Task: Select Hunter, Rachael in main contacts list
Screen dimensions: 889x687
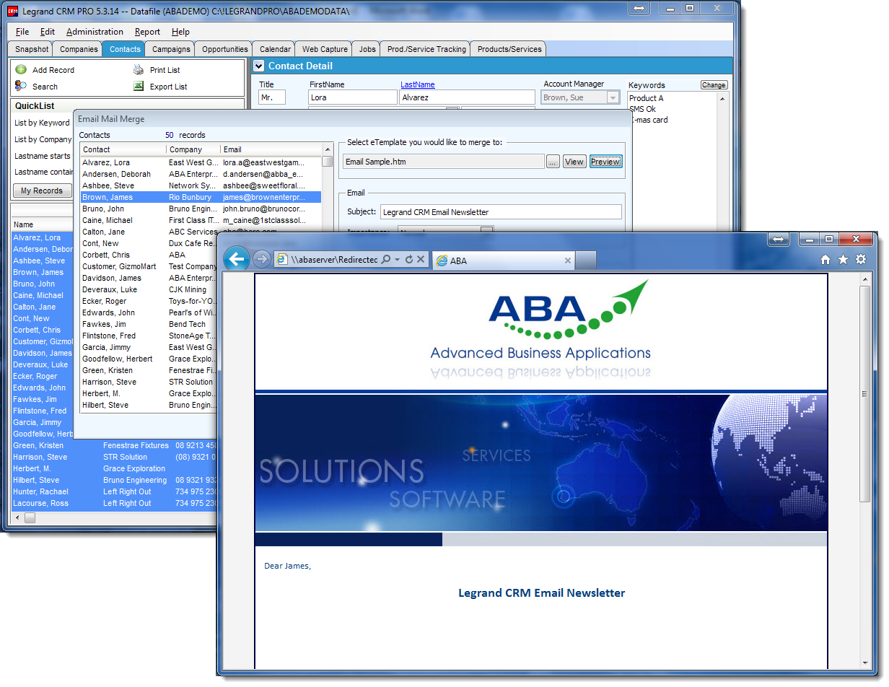Action: 114,491
